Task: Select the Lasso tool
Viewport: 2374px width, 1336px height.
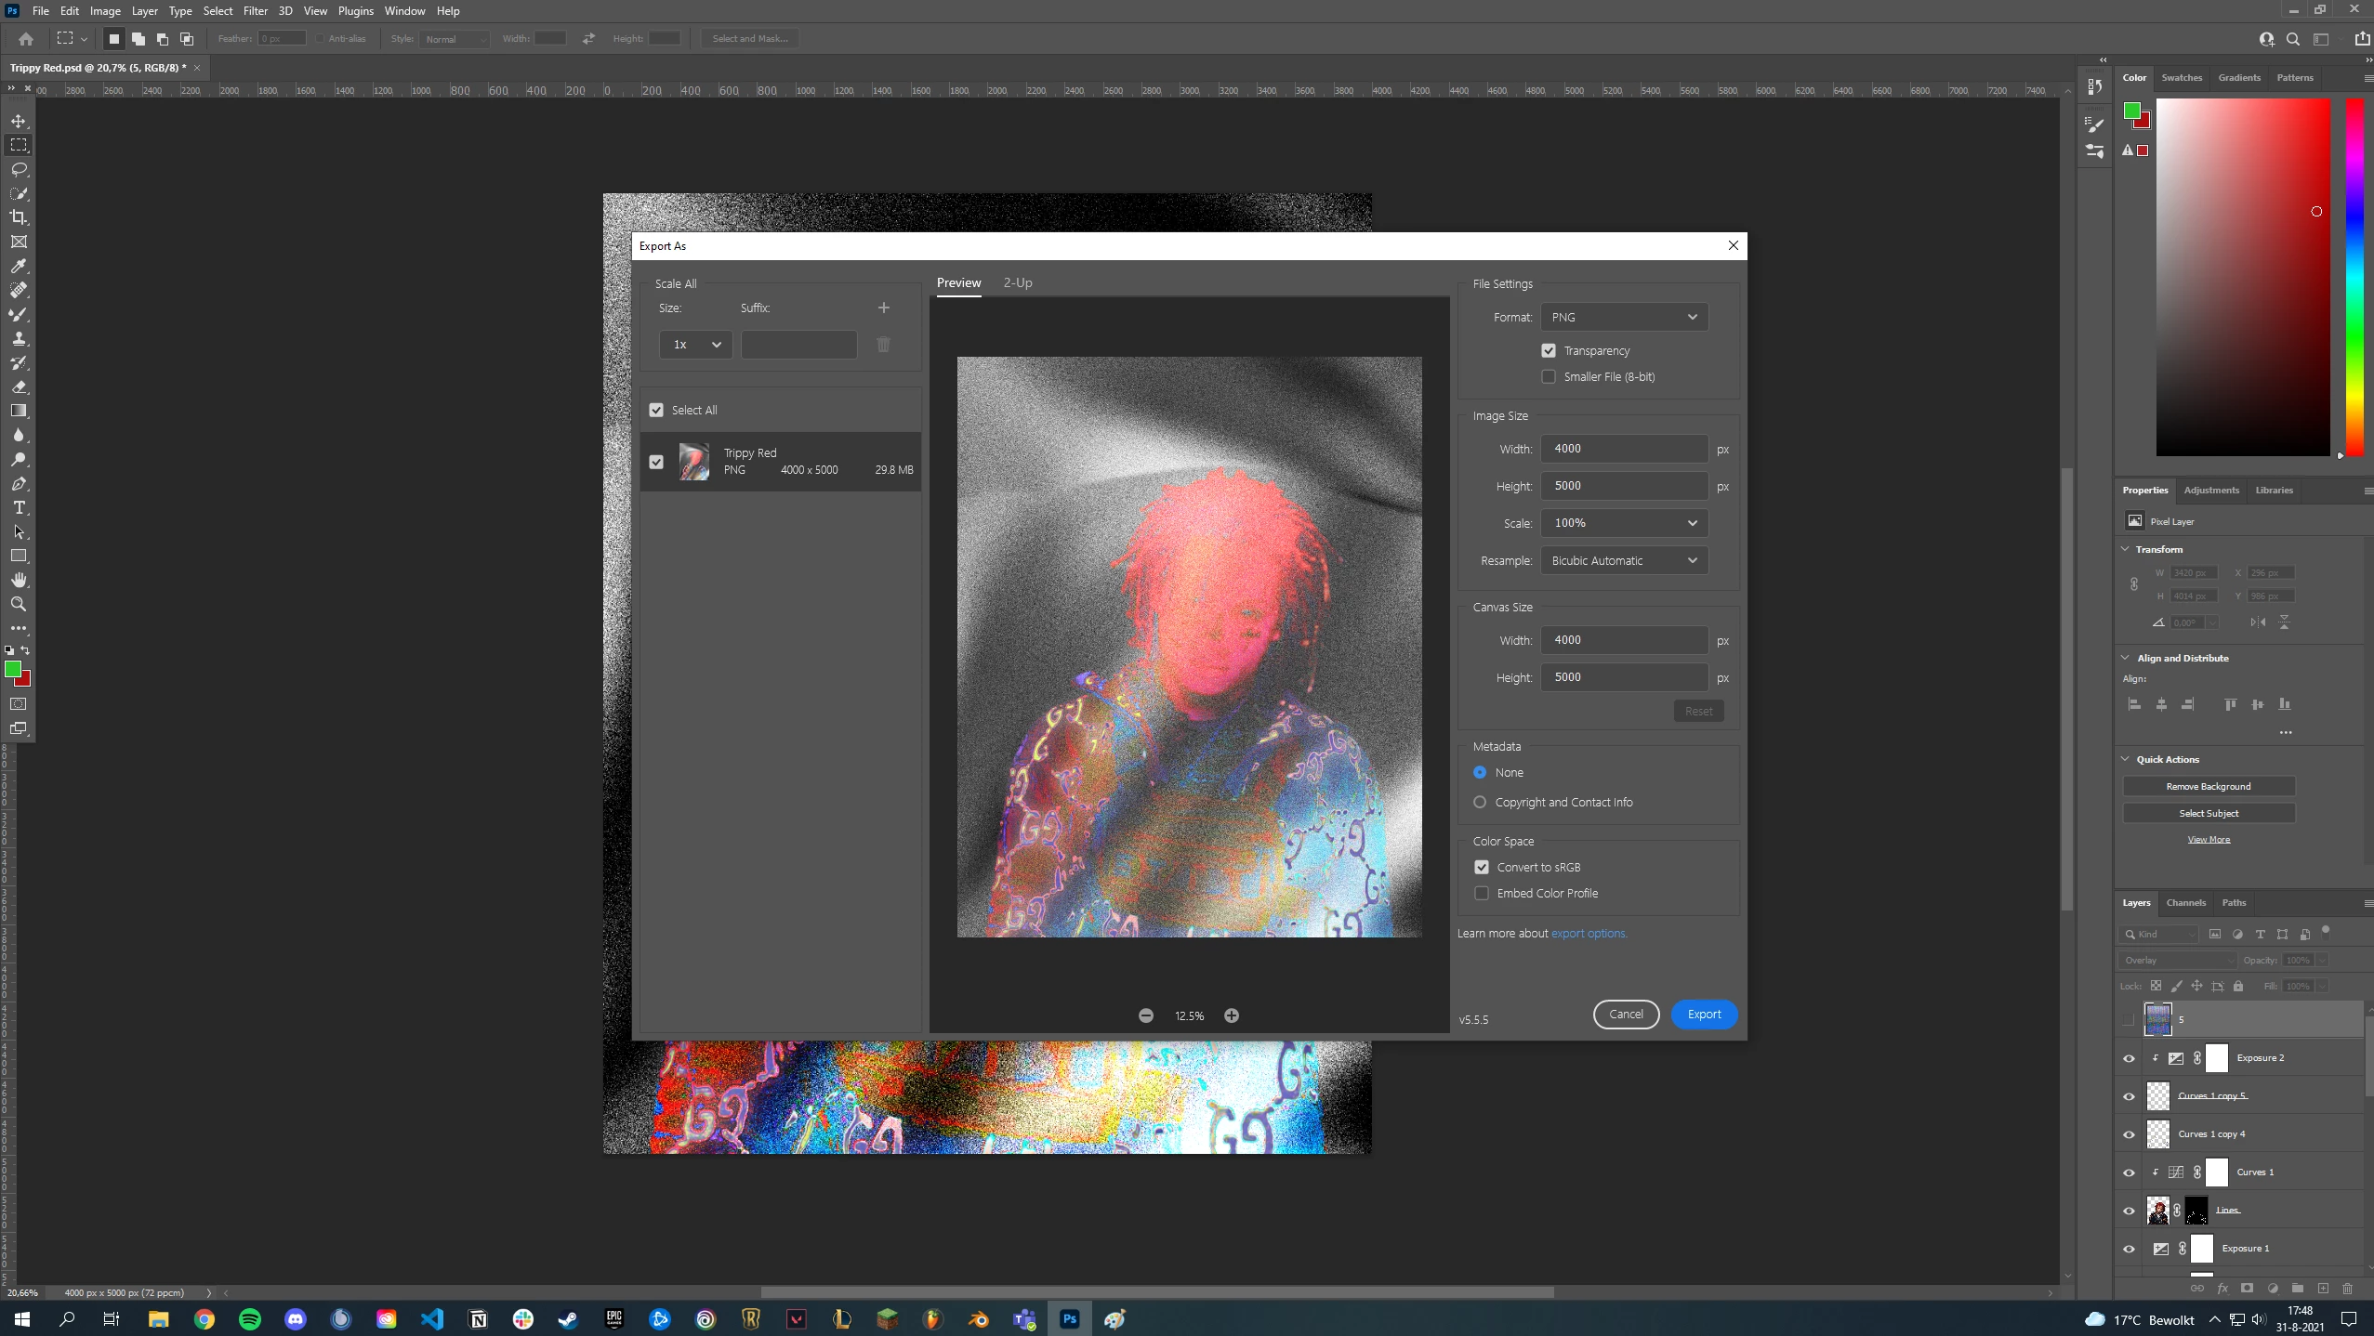Action: click(x=19, y=169)
